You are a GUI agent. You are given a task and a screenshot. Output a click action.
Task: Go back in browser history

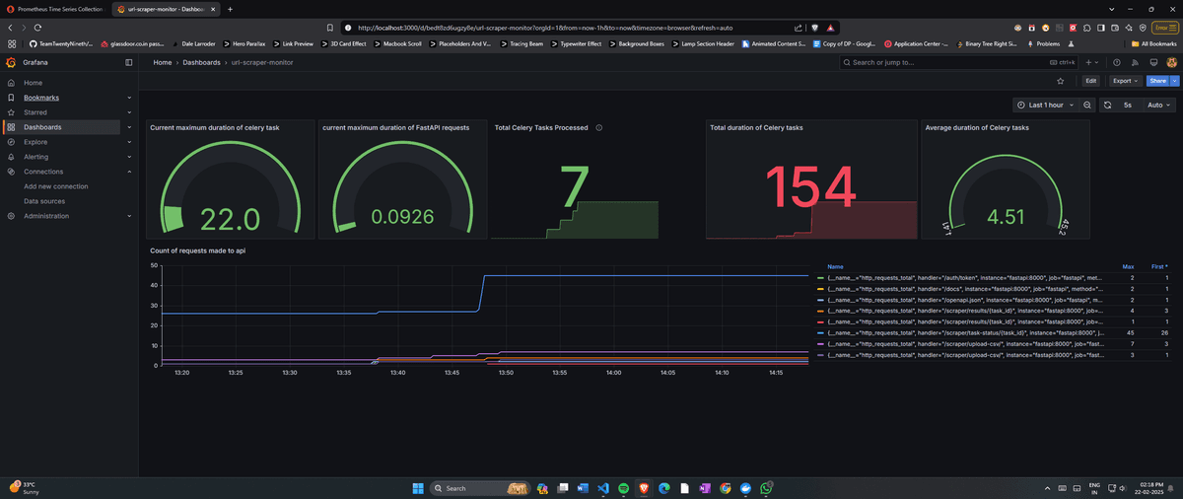pyautogui.click(x=9, y=28)
